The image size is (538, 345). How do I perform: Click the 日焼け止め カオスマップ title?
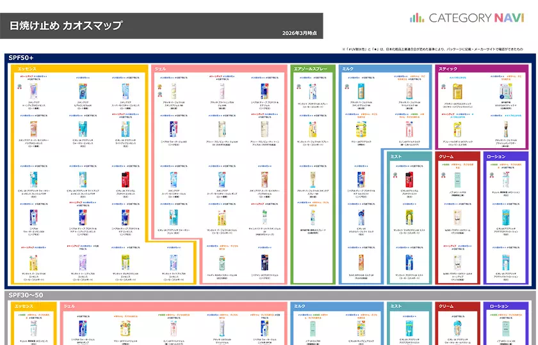pyautogui.click(x=66, y=26)
